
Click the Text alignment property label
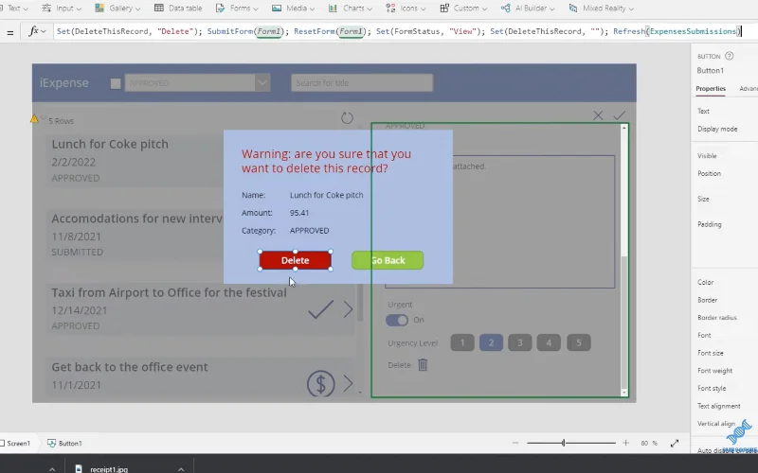point(719,406)
